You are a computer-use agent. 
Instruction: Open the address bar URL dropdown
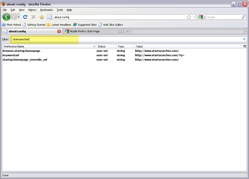(194, 17)
